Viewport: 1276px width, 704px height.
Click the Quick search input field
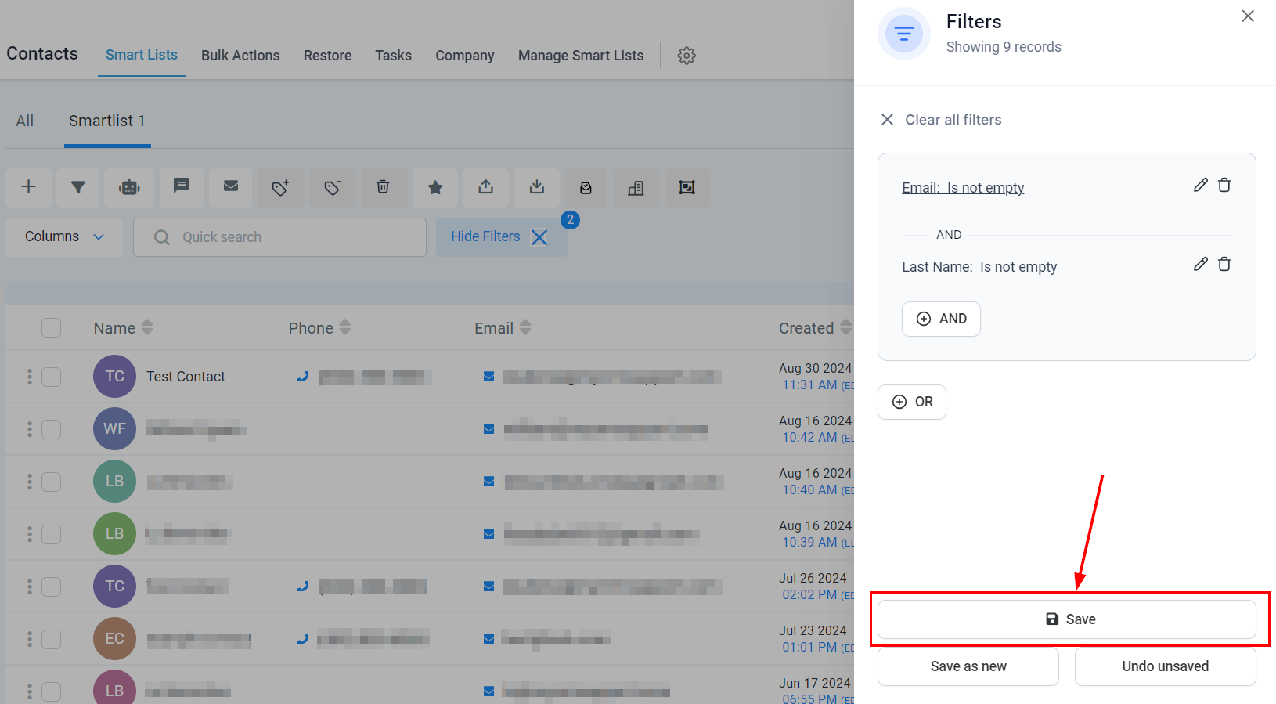(279, 237)
